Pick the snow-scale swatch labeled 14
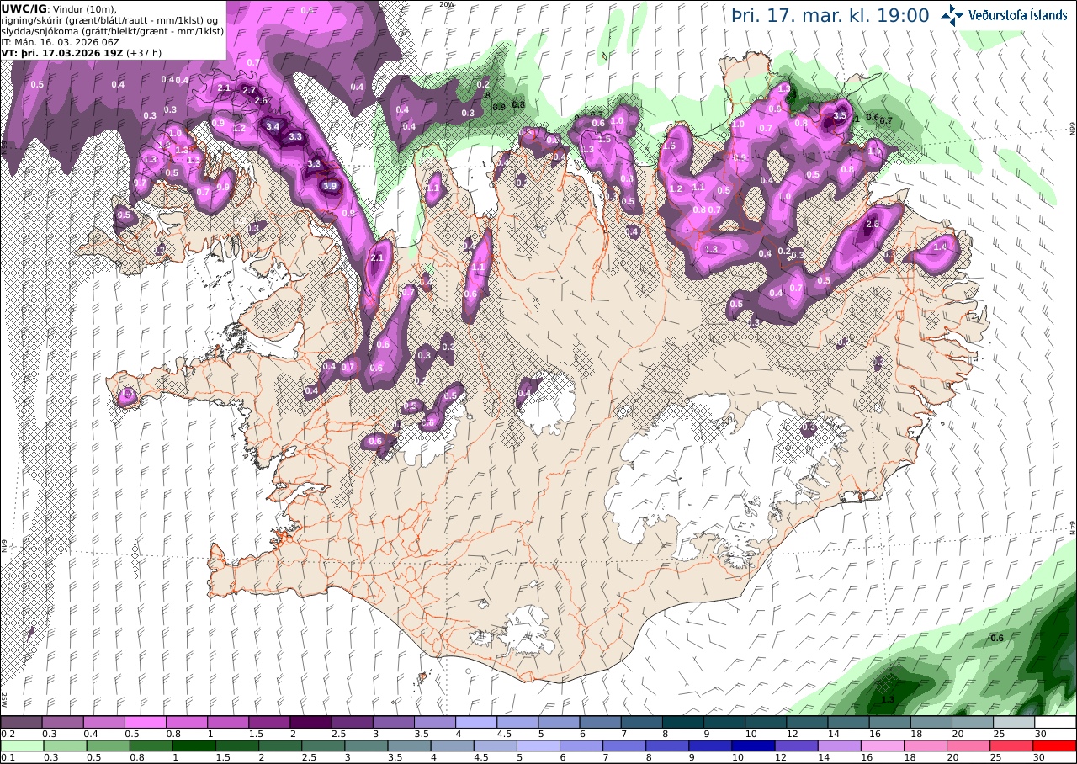Screen dimensions: 1077x764 tap(848, 722)
